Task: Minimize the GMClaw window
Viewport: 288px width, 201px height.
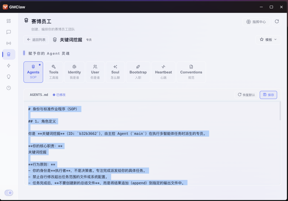Action: (261, 7)
